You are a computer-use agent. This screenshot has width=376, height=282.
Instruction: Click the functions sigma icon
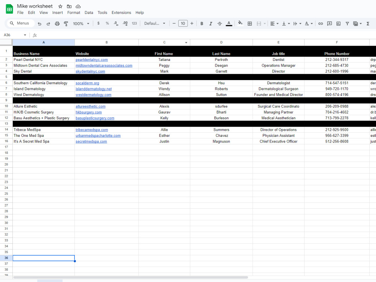(368, 23)
